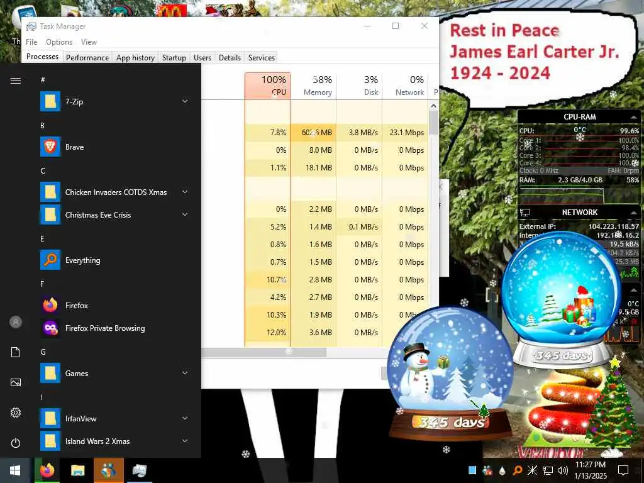Open the volume speaker tray icon
The width and height of the screenshot is (644, 483).
click(563, 470)
